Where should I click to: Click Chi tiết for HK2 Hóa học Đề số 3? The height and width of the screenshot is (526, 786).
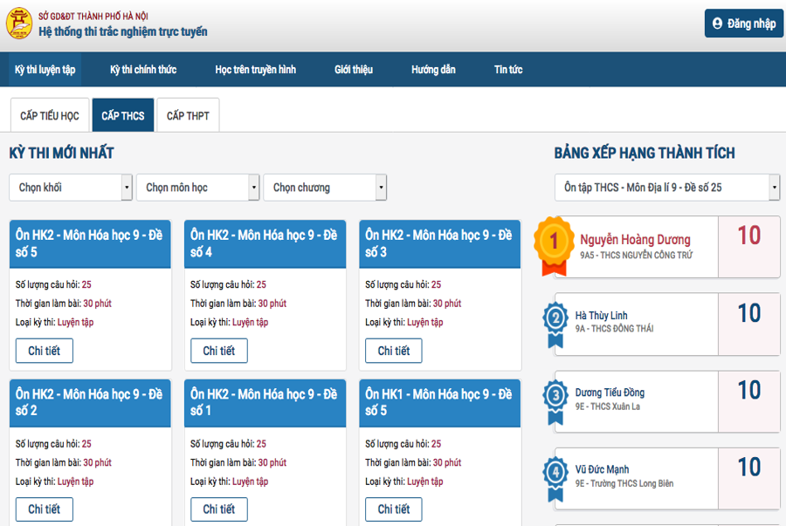[394, 351]
